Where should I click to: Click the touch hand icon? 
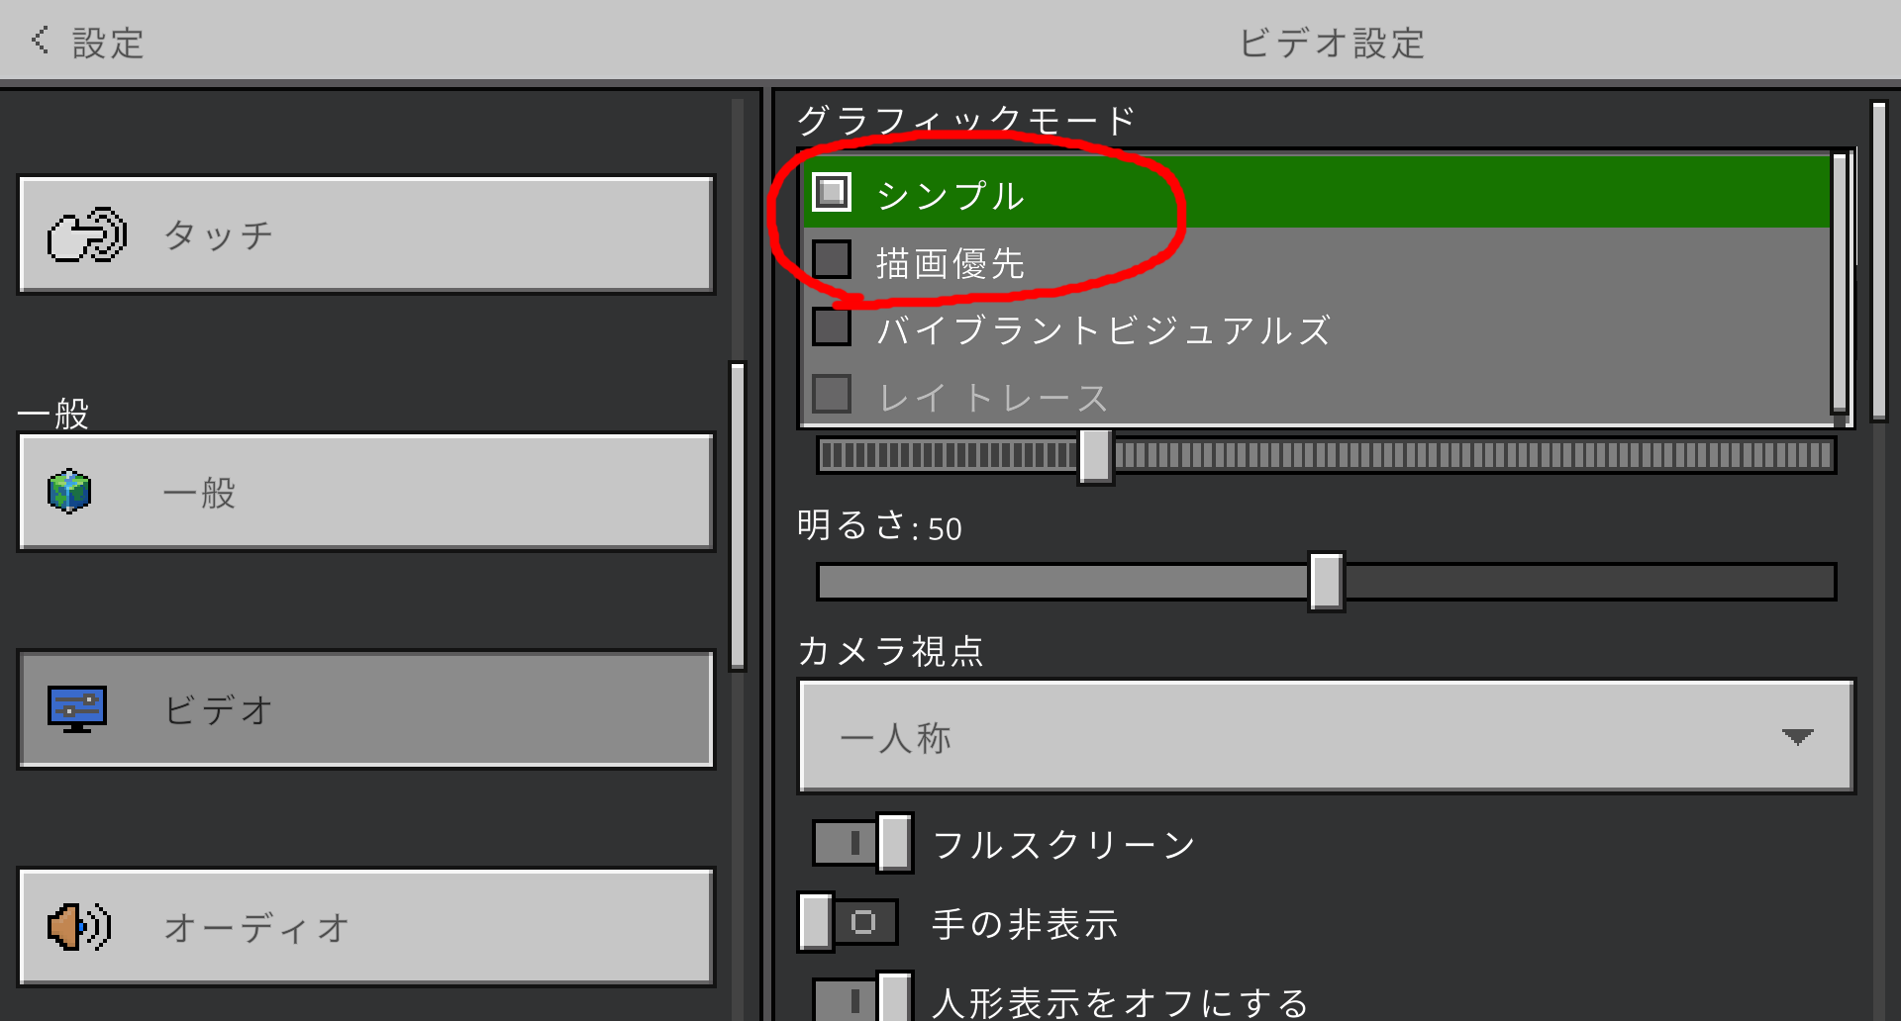pyautogui.click(x=87, y=234)
